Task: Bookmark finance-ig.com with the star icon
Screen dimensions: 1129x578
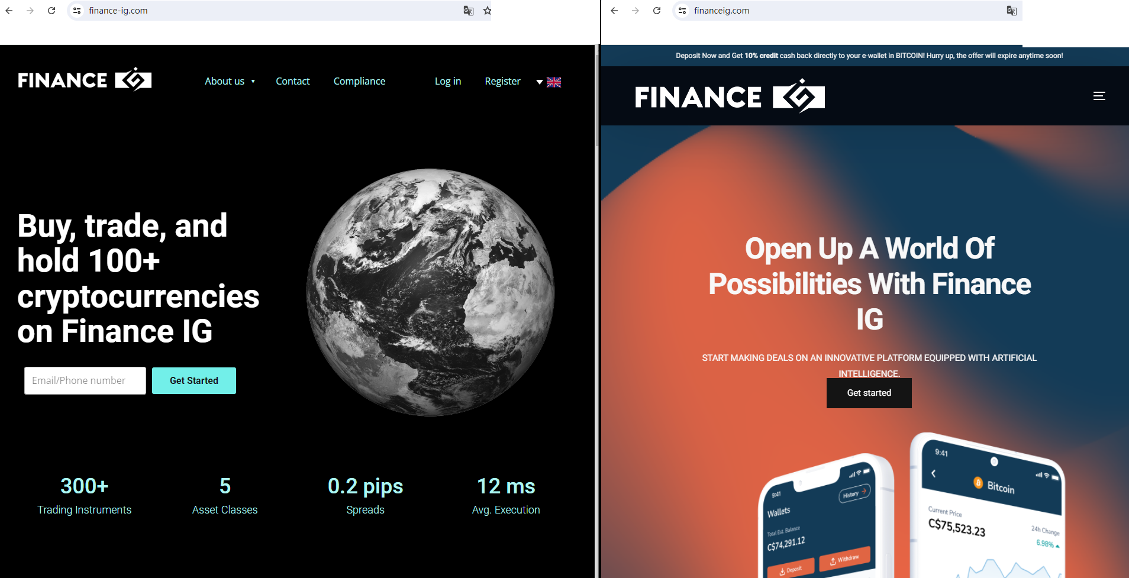Action: coord(487,11)
